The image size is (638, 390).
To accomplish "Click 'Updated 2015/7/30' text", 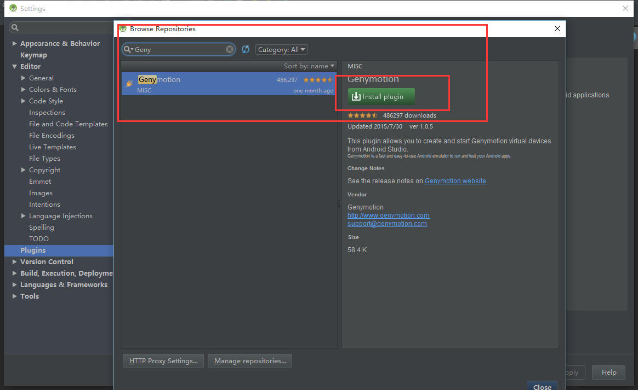I will (375, 126).
